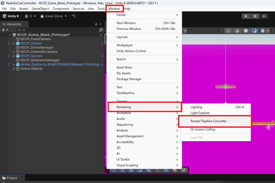Screen dimensions: 275x183
Task: Click the Hierarchy search field
Action: (x=59, y=30)
